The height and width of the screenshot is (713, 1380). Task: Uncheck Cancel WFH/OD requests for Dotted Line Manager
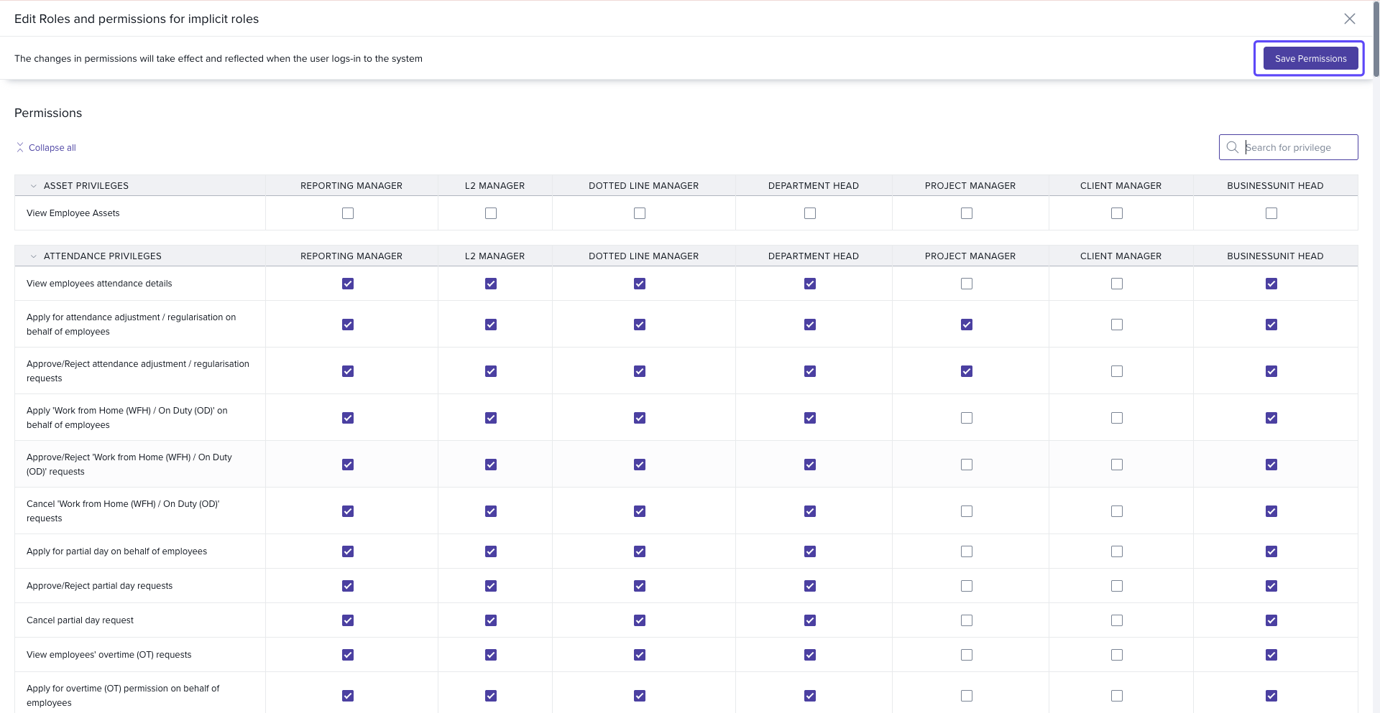(x=640, y=511)
